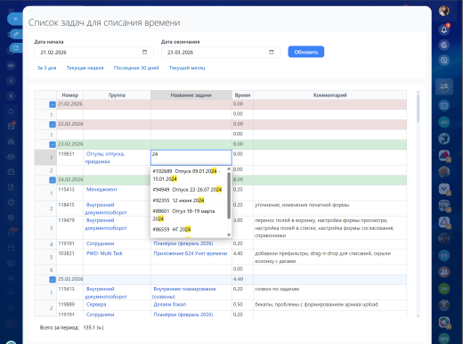Open group link Отгулы, отпуска, праздники

(x=105, y=158)
